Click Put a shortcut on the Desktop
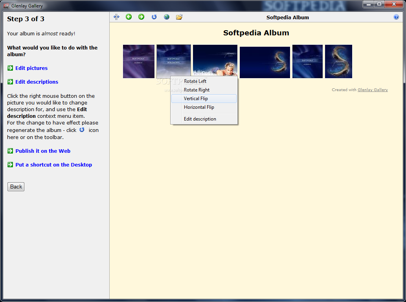This screenshot has height=302, width=406. (x=53, y=165)
